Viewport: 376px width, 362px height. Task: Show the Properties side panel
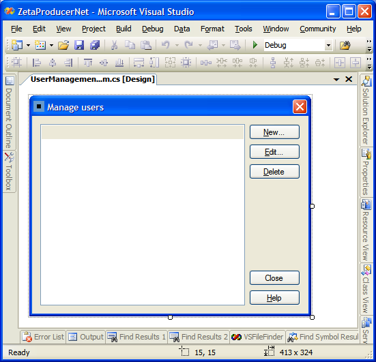coord(366,172)
